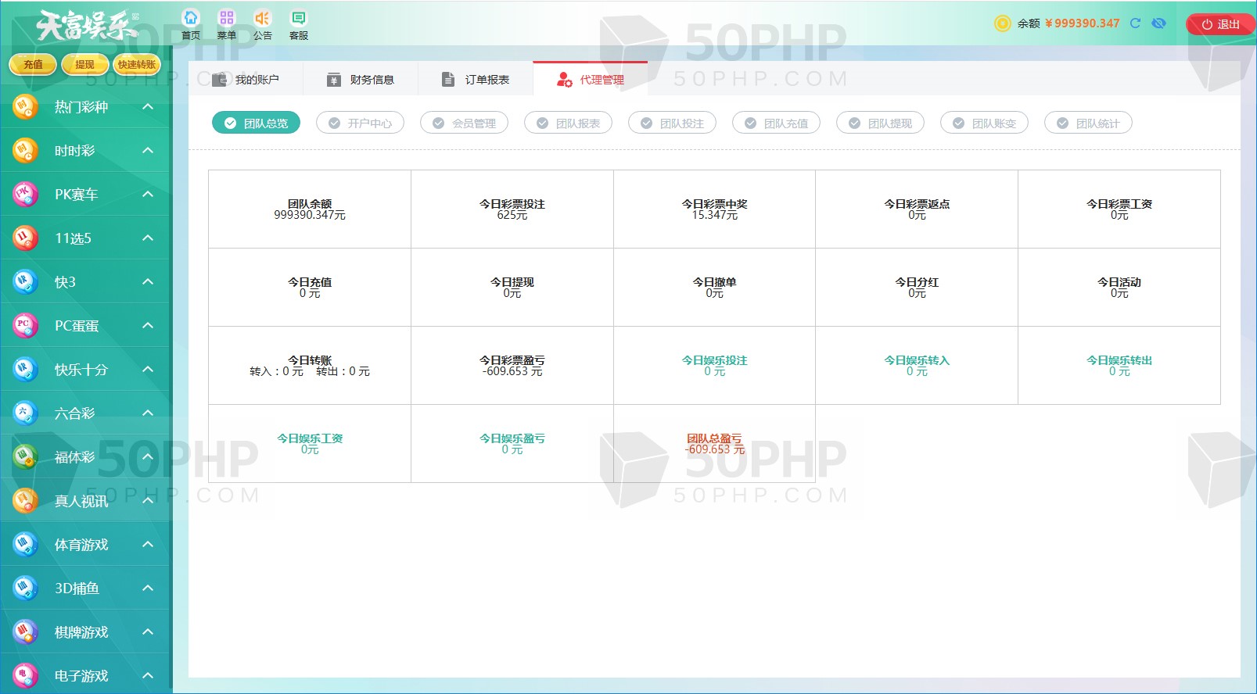Hide balance using the eye icon
Viewport: 1257px width, 694px height.
coord(1158,23)
